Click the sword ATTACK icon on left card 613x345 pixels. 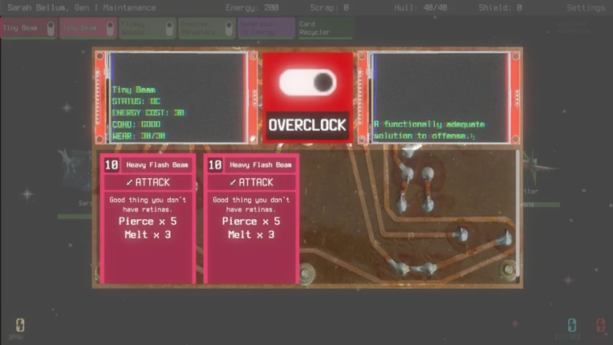(129, 182)
